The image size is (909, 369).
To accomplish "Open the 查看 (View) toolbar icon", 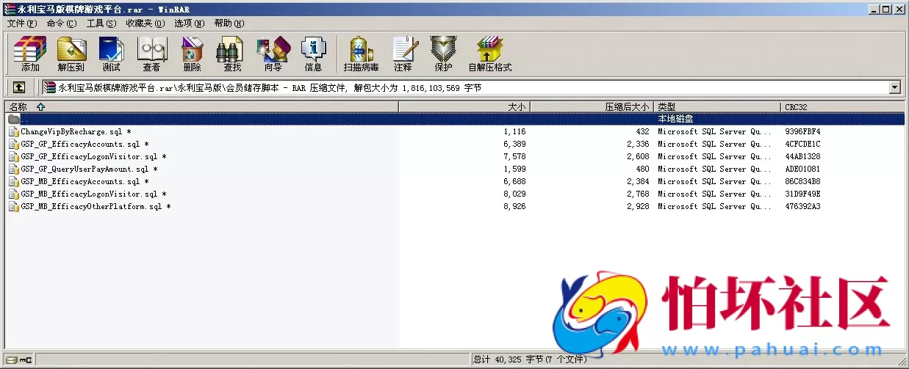I will pyautogui.click(x=151, y=54).
